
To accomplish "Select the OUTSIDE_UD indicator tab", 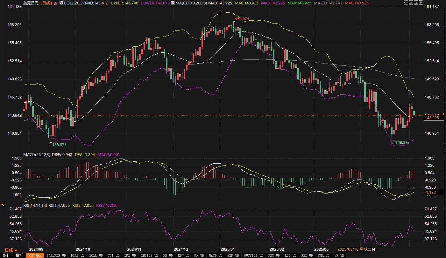I will [x=253, y=255].
